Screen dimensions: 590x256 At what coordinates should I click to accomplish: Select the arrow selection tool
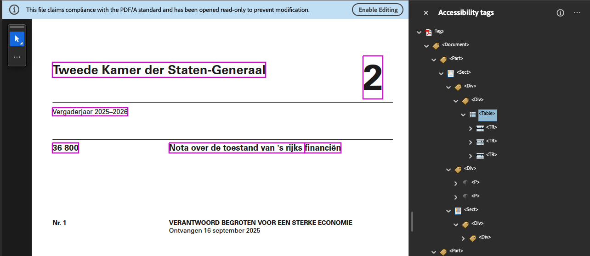click(x=17, y=39)
